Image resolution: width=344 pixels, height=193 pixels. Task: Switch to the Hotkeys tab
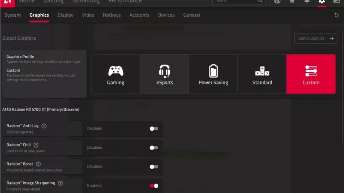click(112, 15)
